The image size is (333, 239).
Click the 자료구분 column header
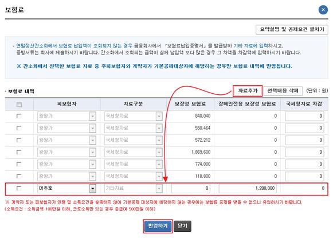pos(133,104)
